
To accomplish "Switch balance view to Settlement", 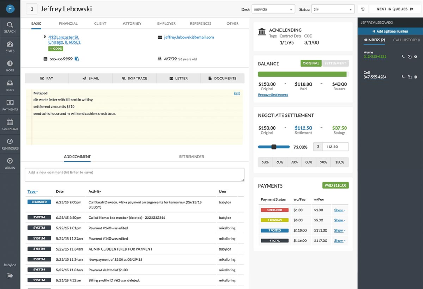I will point(335,64).
